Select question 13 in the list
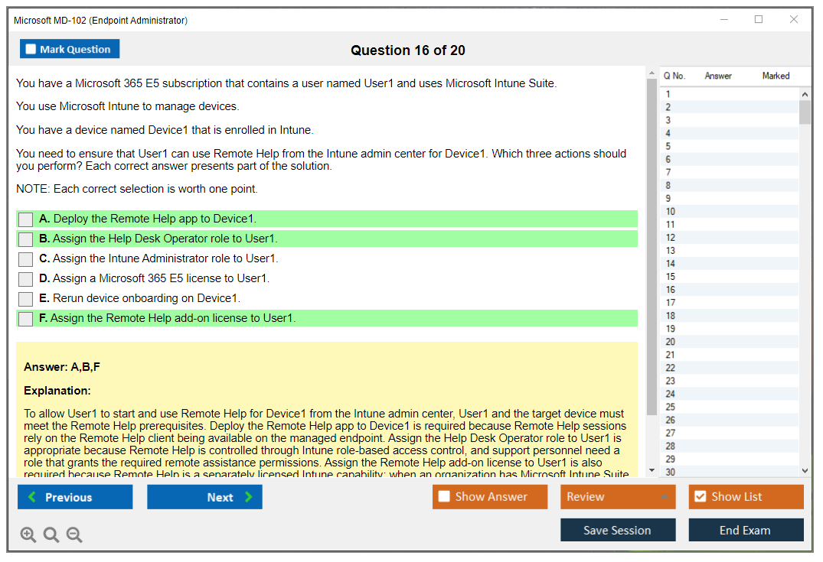 730,251
